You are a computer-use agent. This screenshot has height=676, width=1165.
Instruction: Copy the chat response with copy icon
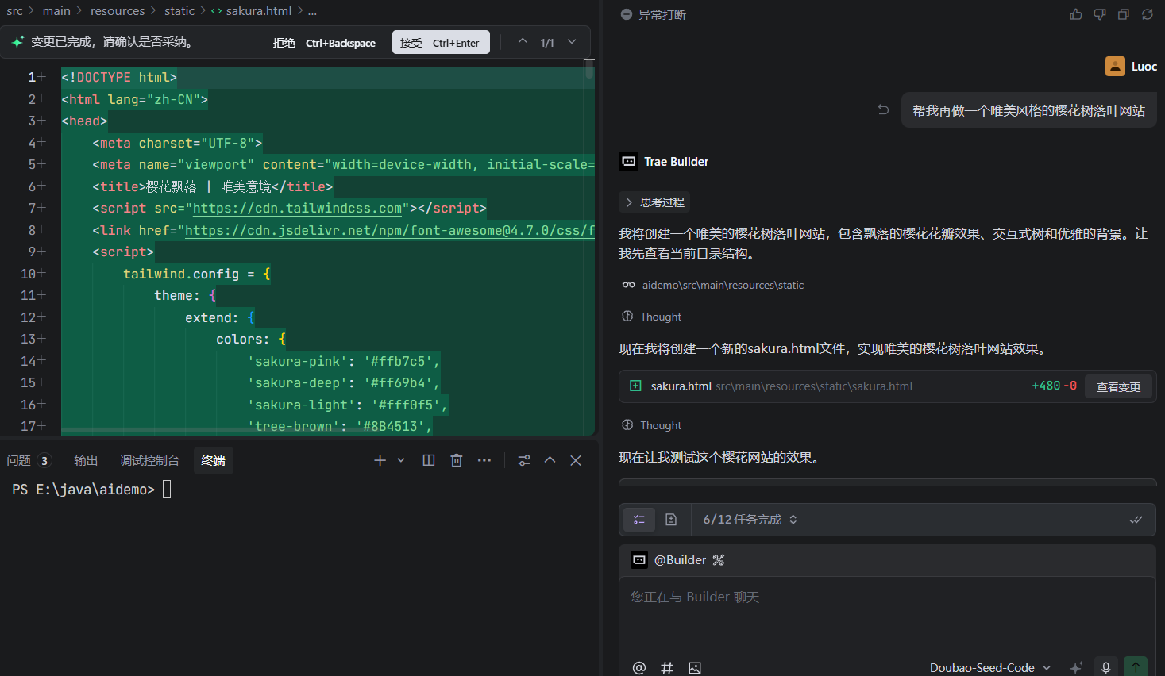[x=1124, y=14]
